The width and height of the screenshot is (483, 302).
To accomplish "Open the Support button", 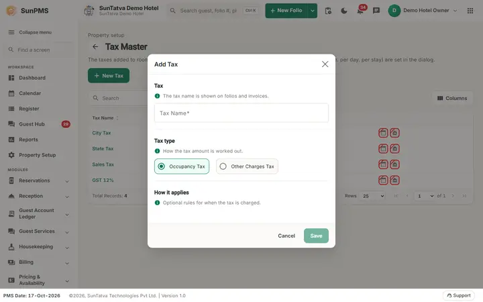I will 459,295.
